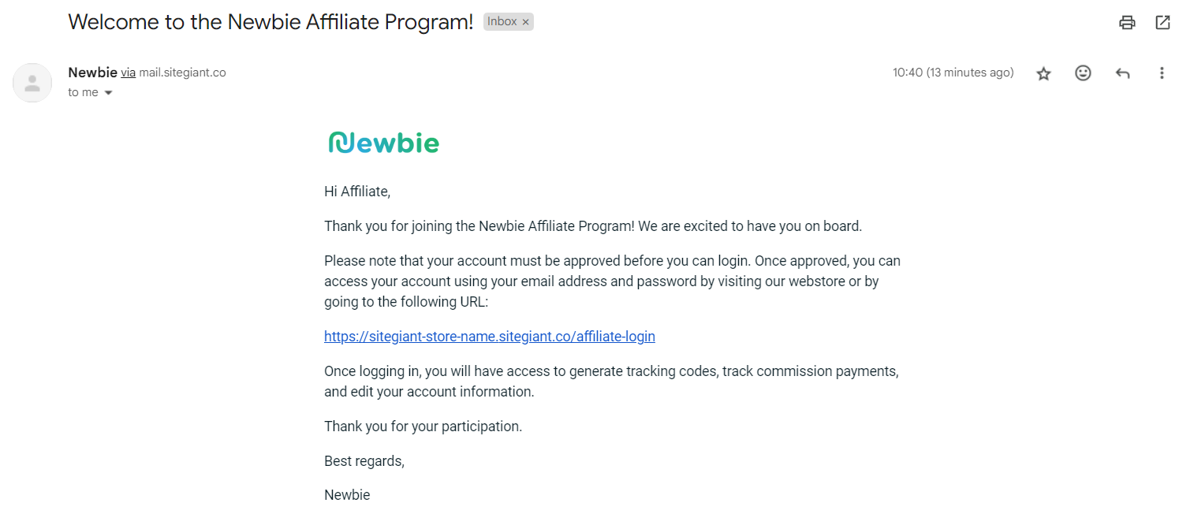
Task: Click the Newbie logo image
Action: pos(383,143)
